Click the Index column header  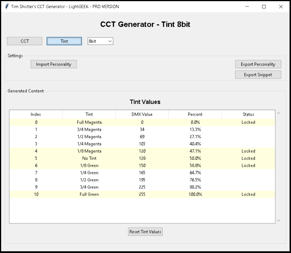36,114
